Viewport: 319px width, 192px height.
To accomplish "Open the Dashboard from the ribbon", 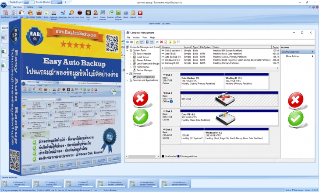I will pos(6,14).
